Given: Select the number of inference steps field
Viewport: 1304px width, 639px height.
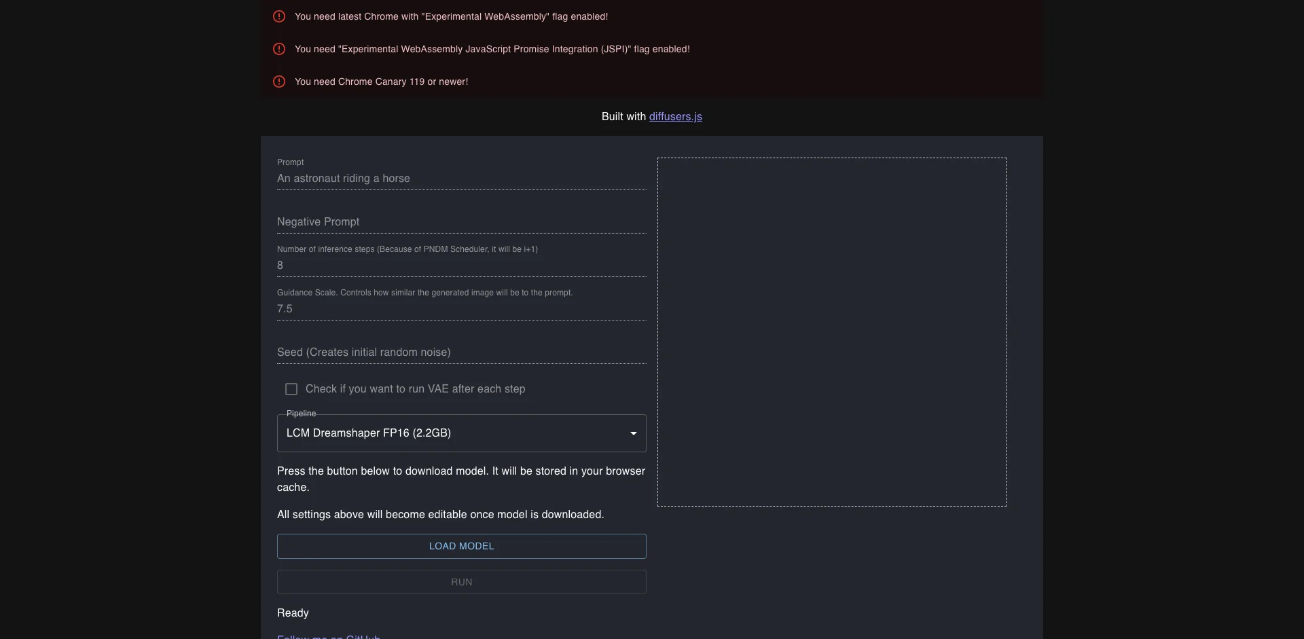Looking at the screenshot, I should (x=461, y=266).
